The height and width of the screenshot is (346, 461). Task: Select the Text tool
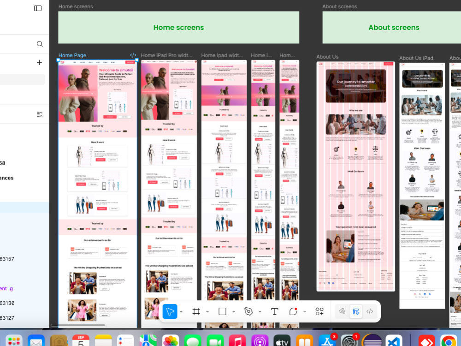click(x=274, y=311)
